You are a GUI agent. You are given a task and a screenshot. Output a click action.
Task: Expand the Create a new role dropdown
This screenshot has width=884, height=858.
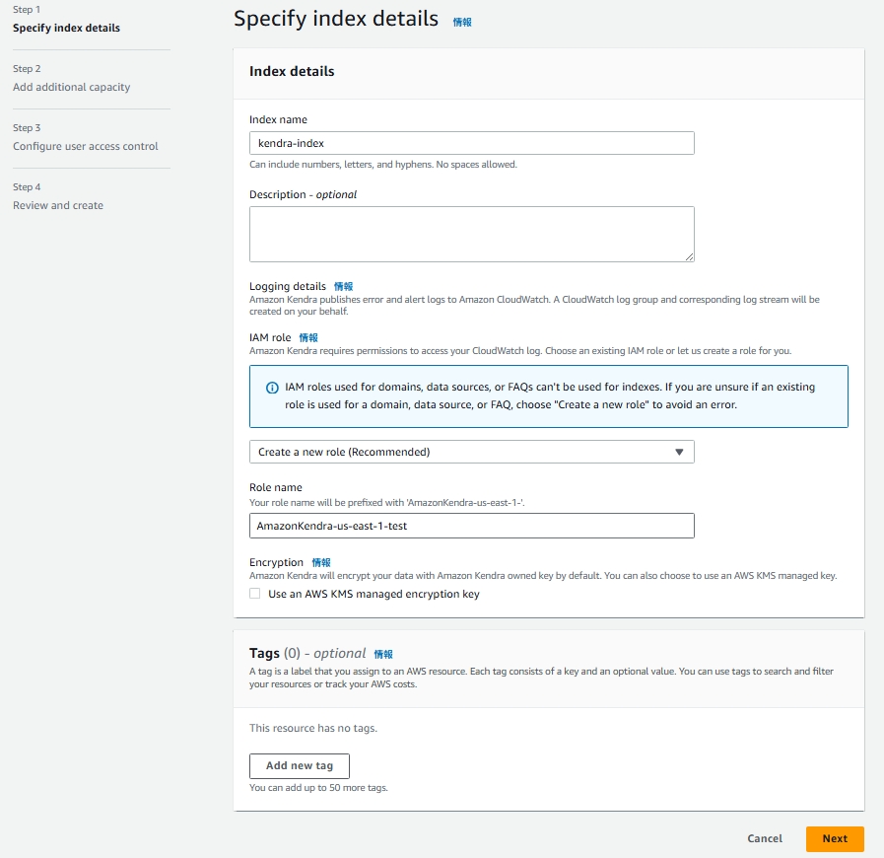tap(471, 452)
